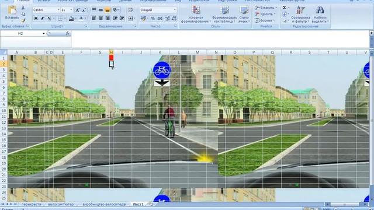374x210 pixels.
Task: Click the decrease decimal icon
Action: click(174, 18)
